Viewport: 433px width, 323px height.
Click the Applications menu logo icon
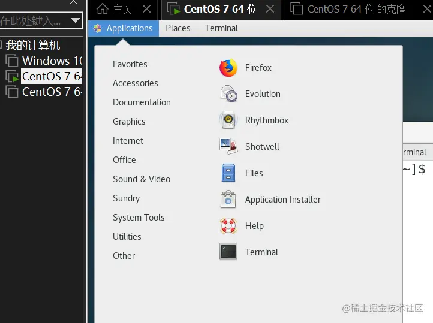(x=97, y=28)
